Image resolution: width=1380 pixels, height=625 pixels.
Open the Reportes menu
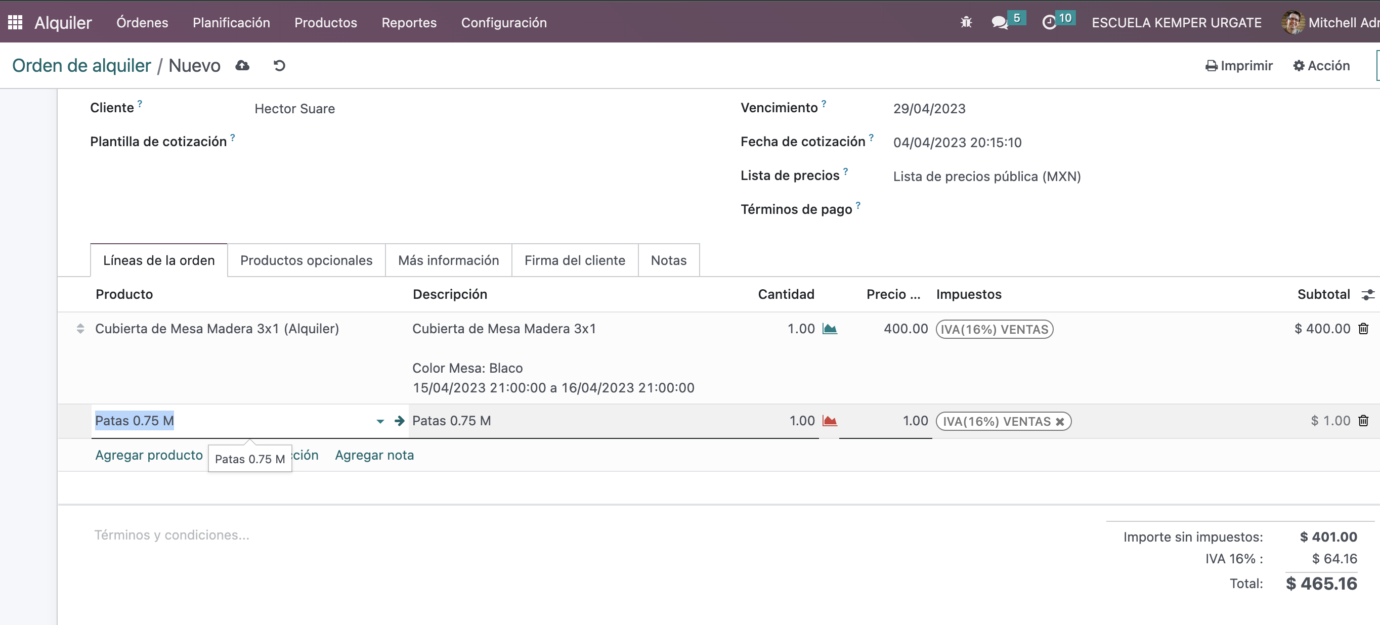[x=409, y=22]
